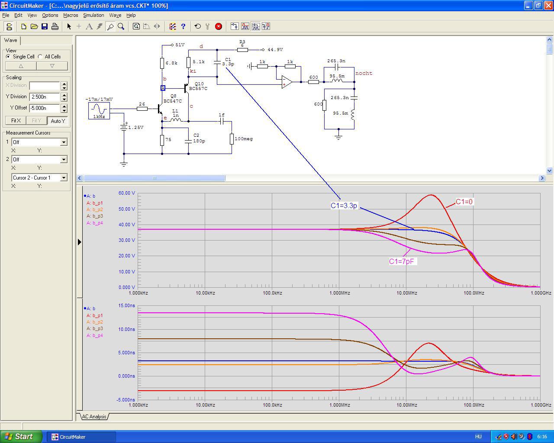This screenshot has height=443, width=554.
Task: Expand the Cursor 2 - Cursor 1 dropdown
Action: (x=64, y=178)
